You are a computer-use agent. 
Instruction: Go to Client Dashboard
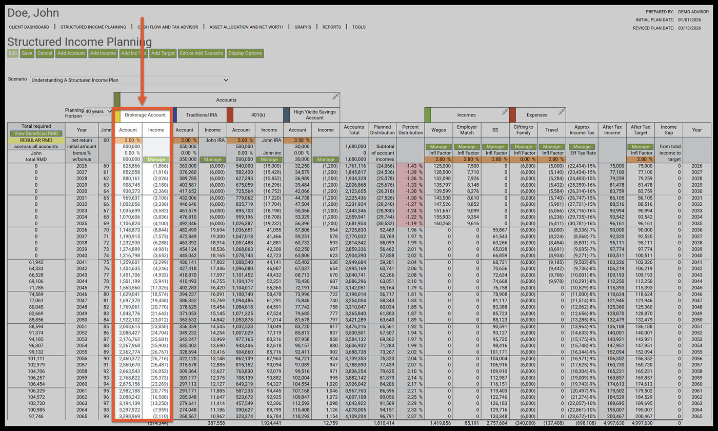coord(29,27)
